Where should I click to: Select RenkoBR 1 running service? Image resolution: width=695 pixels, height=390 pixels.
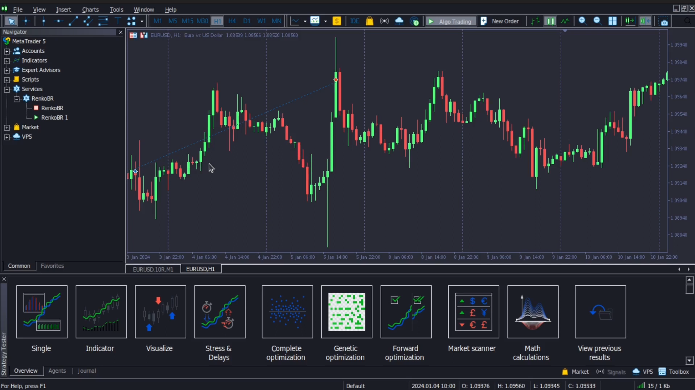click(54, 118)
